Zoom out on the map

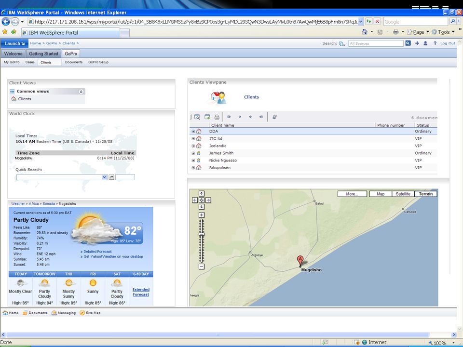pyautogui.click(x=202, y=267)
